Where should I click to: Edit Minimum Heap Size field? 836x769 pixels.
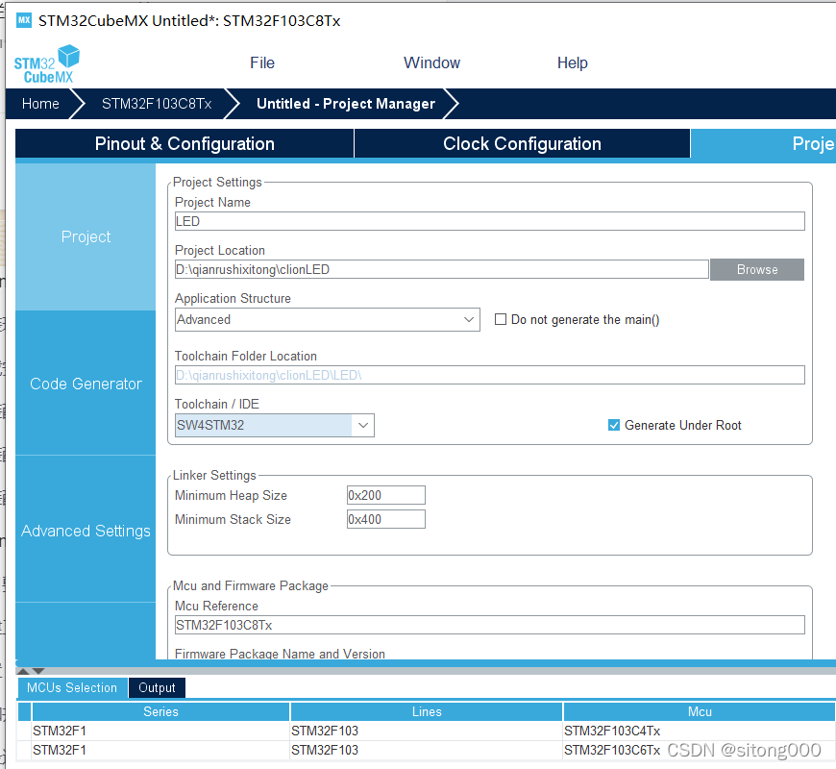pos(386,495)
